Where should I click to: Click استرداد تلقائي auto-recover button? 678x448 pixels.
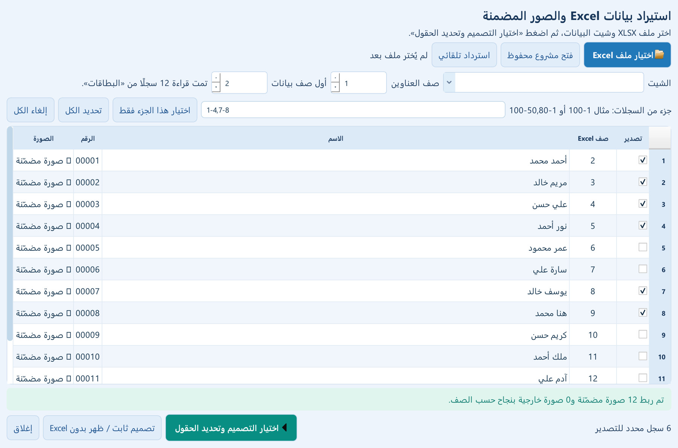464,55
